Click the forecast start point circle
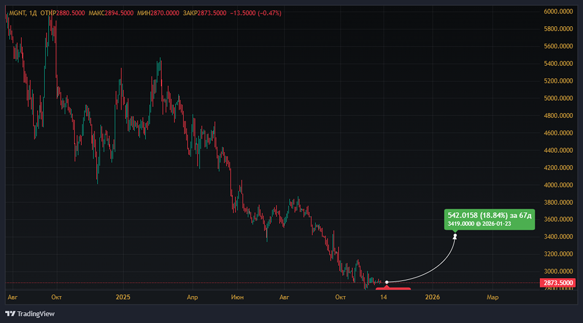The height and width of the screenshot is (323, 583). (x=387, y=282)
